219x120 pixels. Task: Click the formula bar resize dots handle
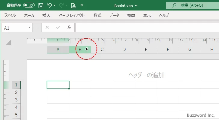tap(37, 27)
